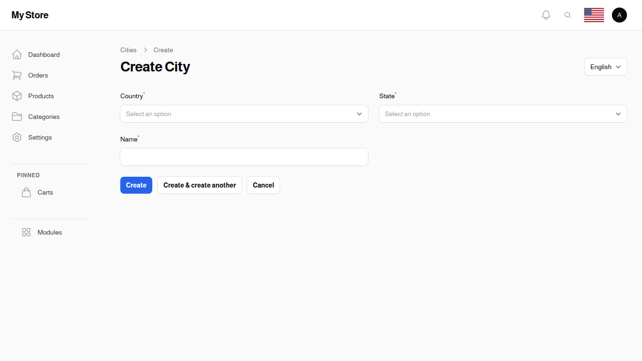The width and height of the screenshot is (642, 361).
Task: Open the search magnifier icon
Action: pos(568,15)
